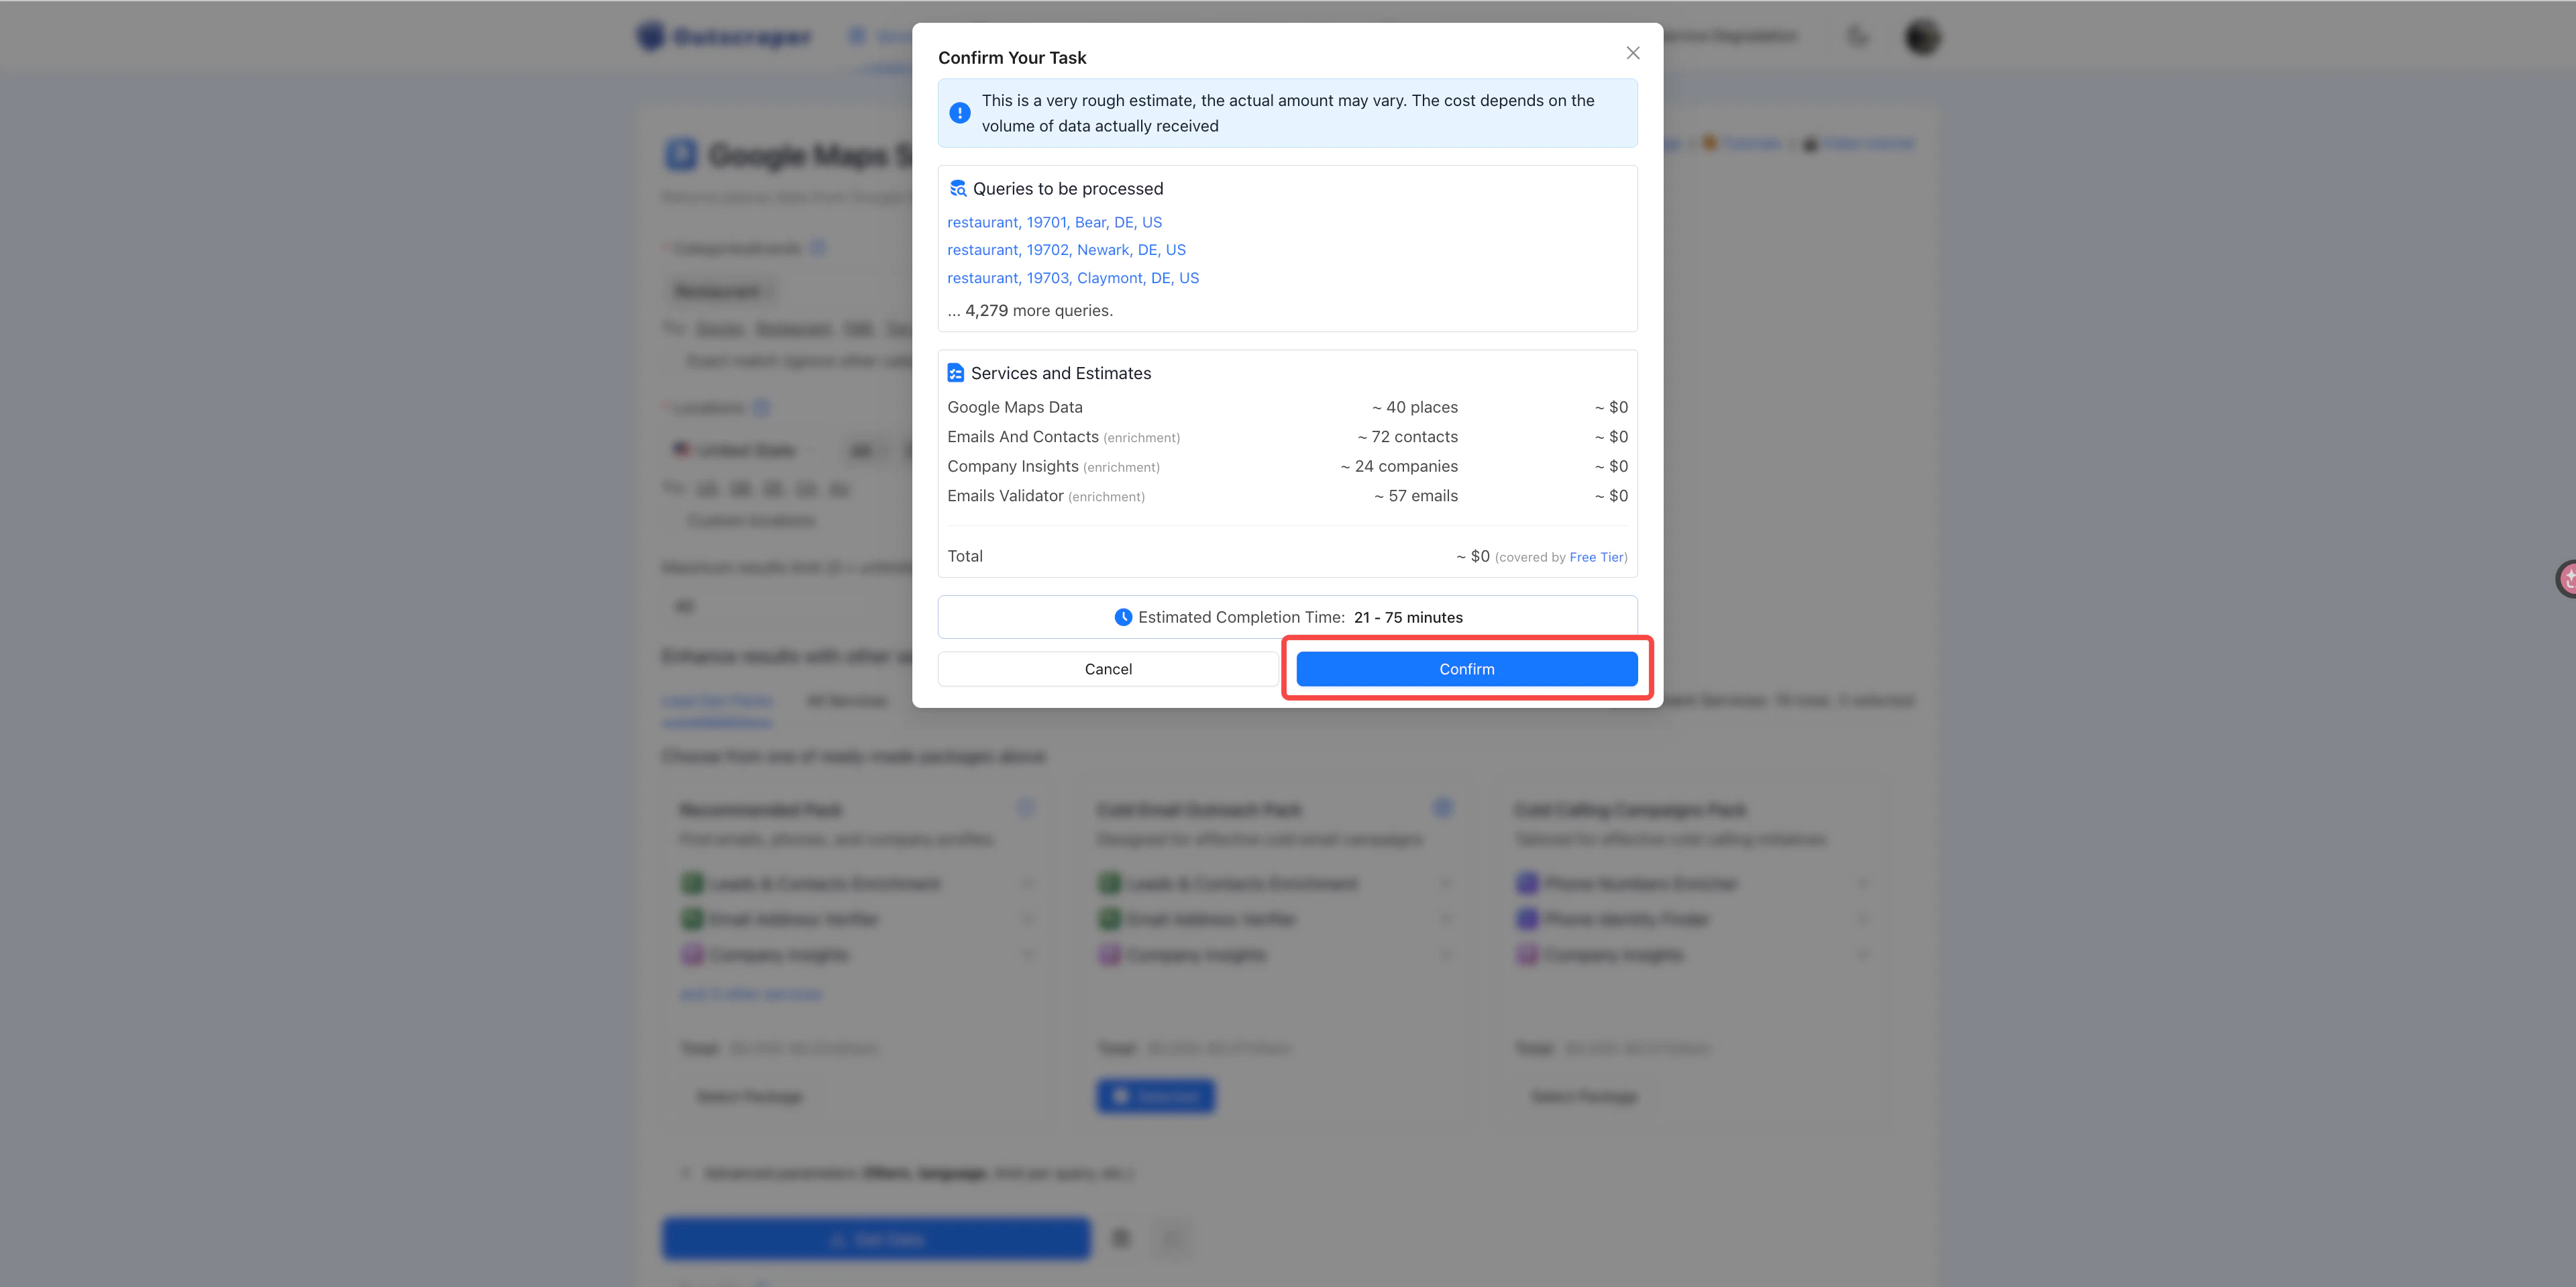Click the Google Maps Data row label
This screenshot has width=2576, height=1287.
click(x=1015, y=407)
